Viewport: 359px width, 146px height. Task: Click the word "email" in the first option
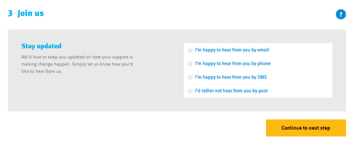(263, 50)
